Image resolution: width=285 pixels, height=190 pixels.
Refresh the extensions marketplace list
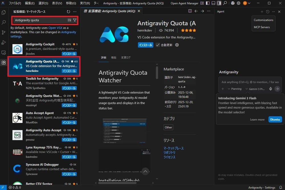coord(68,12)
